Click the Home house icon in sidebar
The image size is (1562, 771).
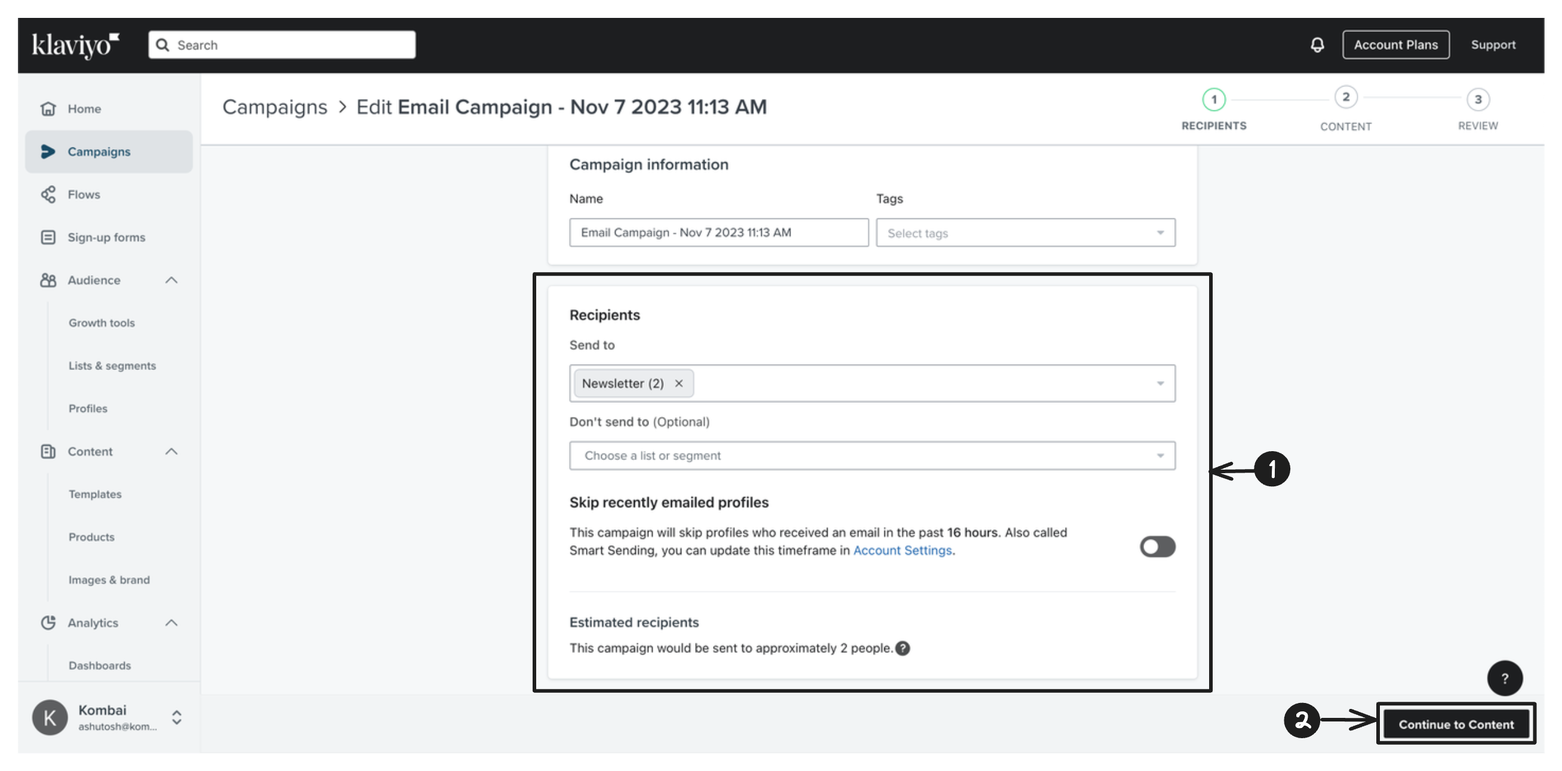tap(48, 109)
